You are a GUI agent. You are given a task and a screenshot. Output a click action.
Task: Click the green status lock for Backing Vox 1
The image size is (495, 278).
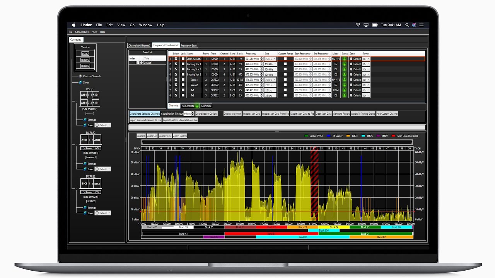(x=344, y=64)
